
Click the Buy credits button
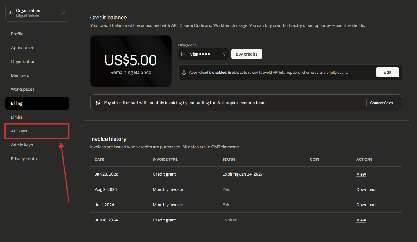click(x=246, y=54)
